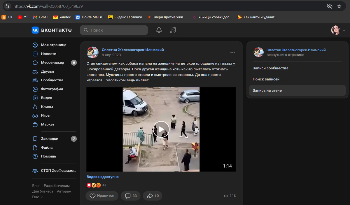Open the notifications bell

[159, 30]
